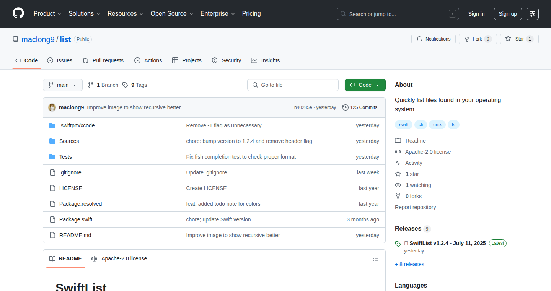The height and width of the screenshot is (291, 551).
Task: Click the Sign up button
Action: tap(508, 14)
